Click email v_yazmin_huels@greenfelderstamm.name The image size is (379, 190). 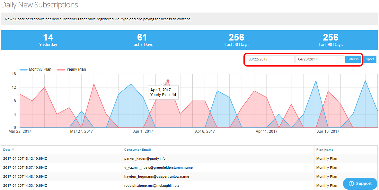[x=158, y=167]
